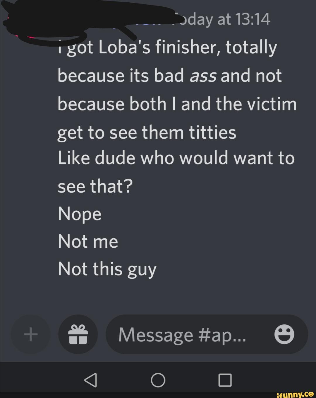
Task: Tap the Android home circle
Action: click(158, 380)
